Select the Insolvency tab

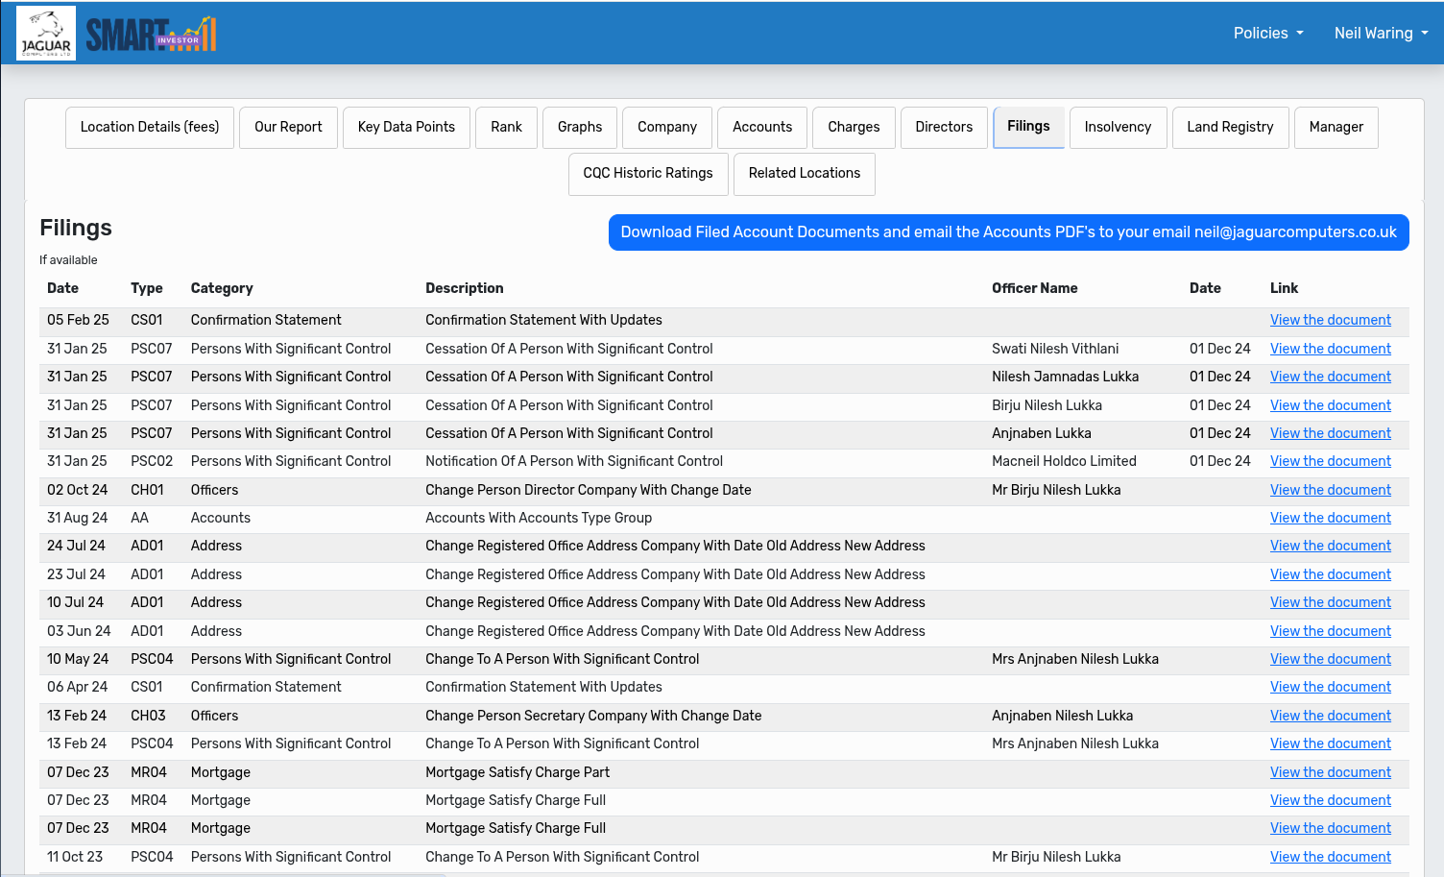click(x=1118, y=128)
